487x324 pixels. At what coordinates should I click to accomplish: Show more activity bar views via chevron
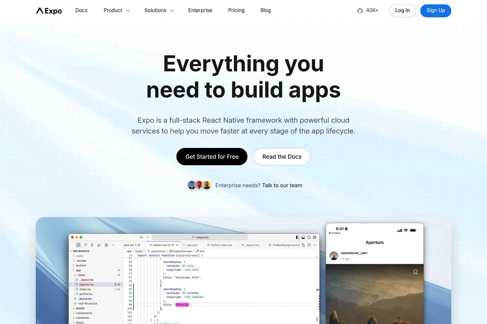(113, 245)
